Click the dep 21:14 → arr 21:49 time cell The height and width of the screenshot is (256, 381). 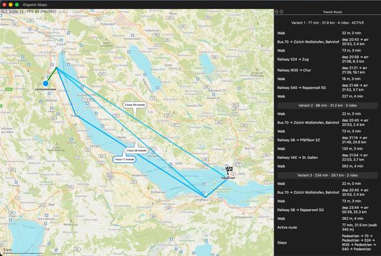click(x=354, y=140)
